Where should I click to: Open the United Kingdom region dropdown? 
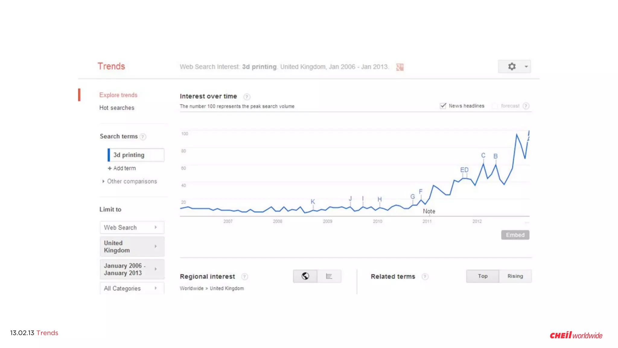(132, 246)
